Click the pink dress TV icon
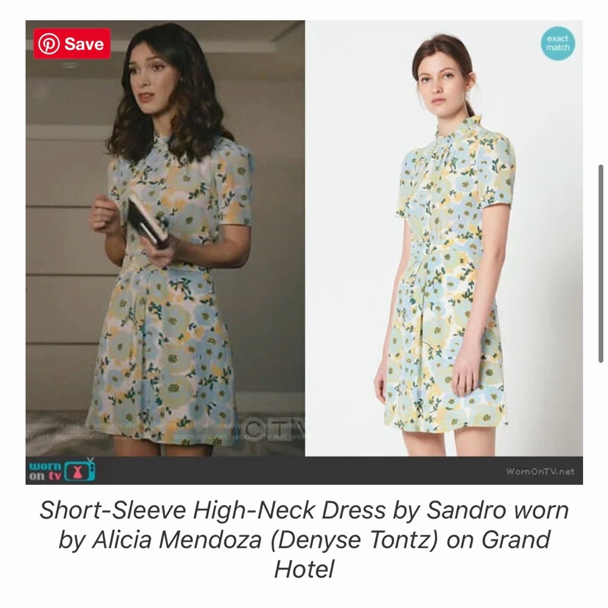608x608 pixels. click(x=80, y=471)
